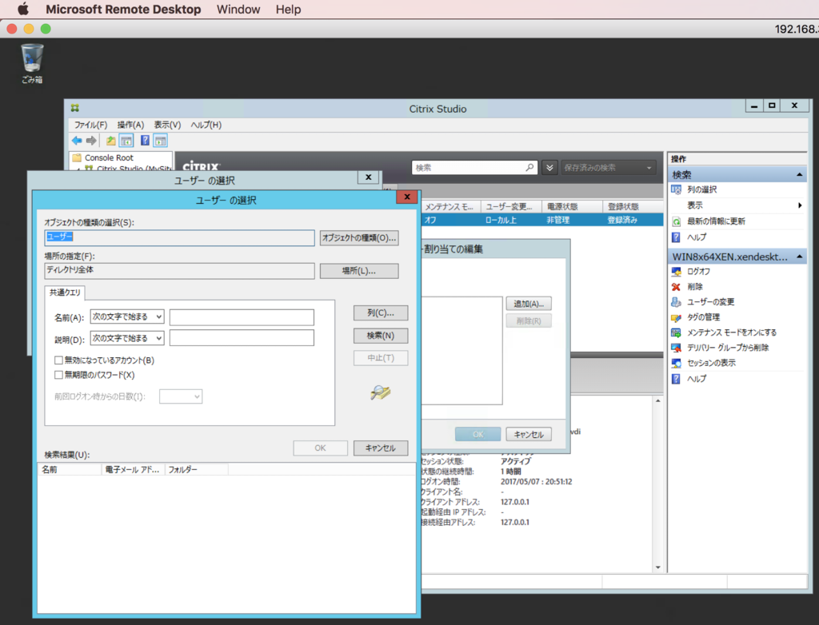The width and height of the screenshot is (819, 625).
Task: Click the Console Root folder icon
Action: 77,157
